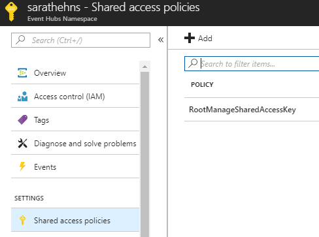
Task: Click the lightning bolt Events icon
Action: pos(22,166)
